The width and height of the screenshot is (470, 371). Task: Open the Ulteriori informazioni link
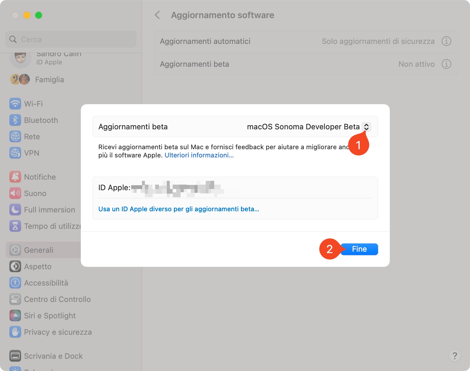pos(199,155)
